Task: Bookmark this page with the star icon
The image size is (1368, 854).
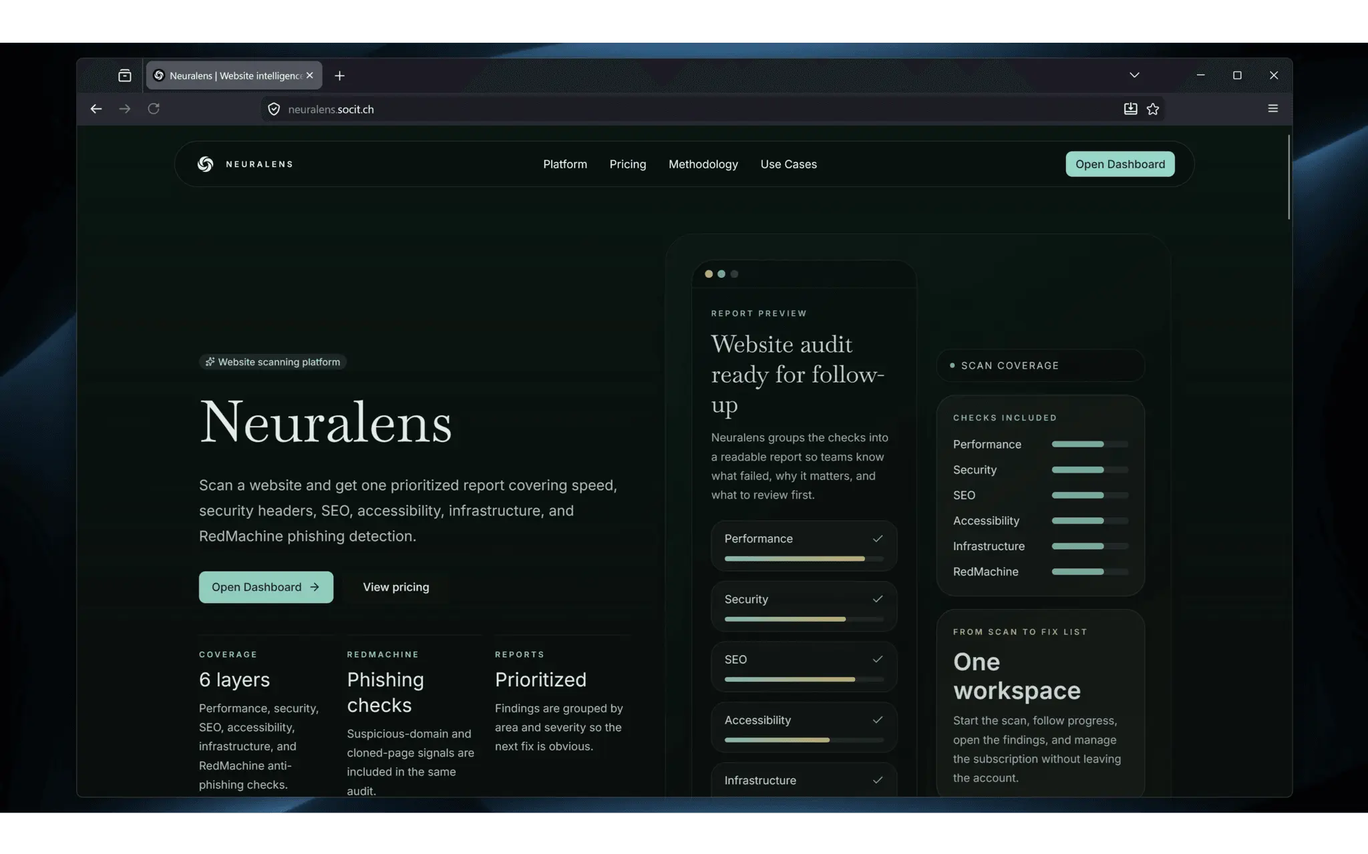Action: click(1153, 109)
